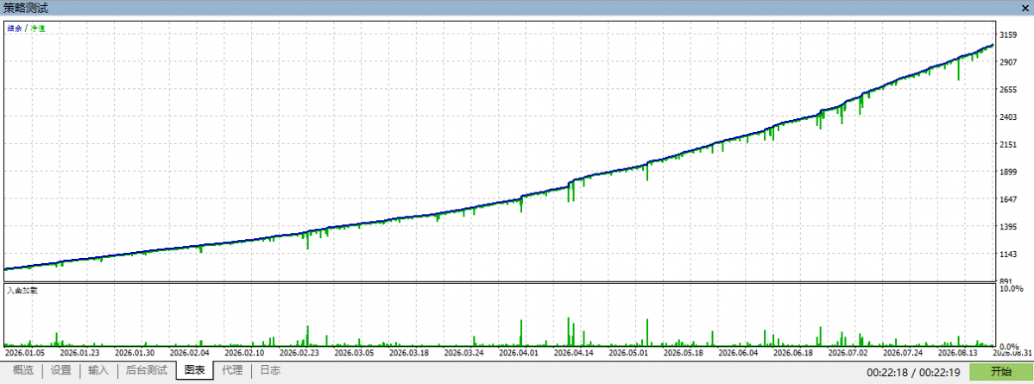Click the 2026.04.01 date label

tap(519, 353)
